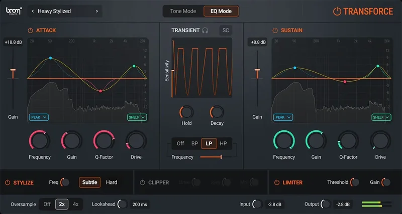The height and width of the screenshot is (214, 402).
Task: Click the Limiter Threshold knob
Action: 355,182
